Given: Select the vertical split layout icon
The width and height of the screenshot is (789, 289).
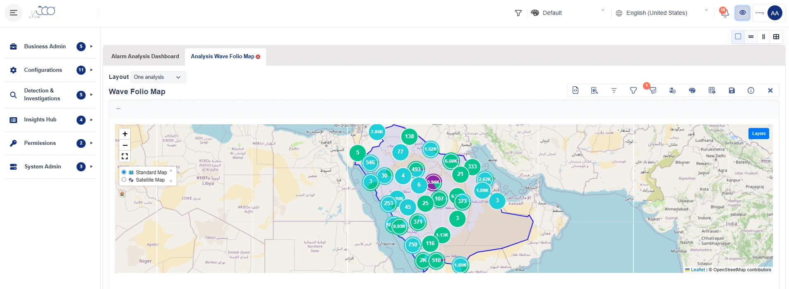Looking at the screenshot, I should (763, 37).
